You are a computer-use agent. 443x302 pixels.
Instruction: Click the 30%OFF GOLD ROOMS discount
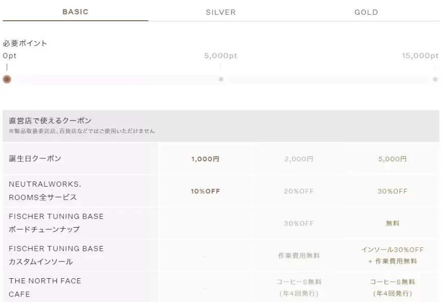coord(392,191)
